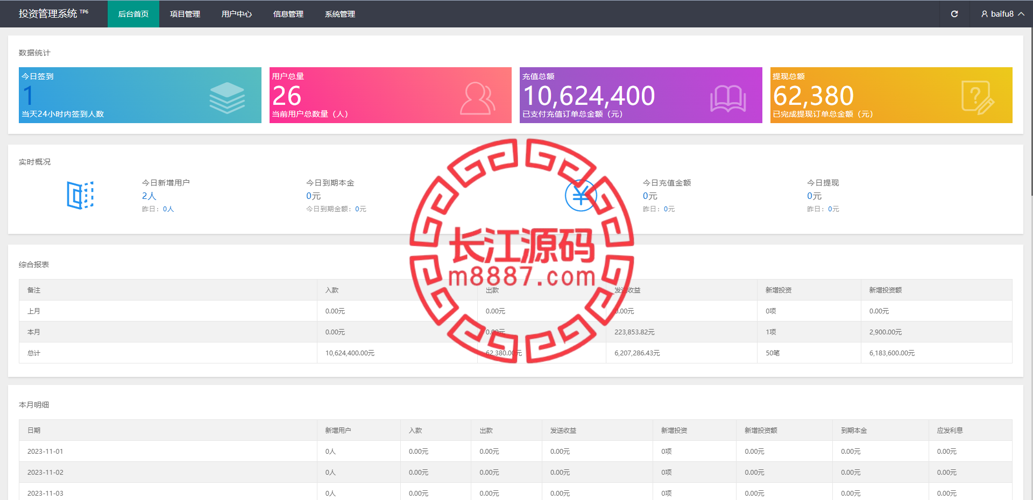Click the 提现总额 value 62,380

[813, 96]
